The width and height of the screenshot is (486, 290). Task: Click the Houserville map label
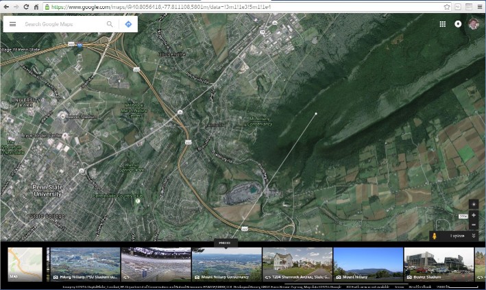[172, 54]
